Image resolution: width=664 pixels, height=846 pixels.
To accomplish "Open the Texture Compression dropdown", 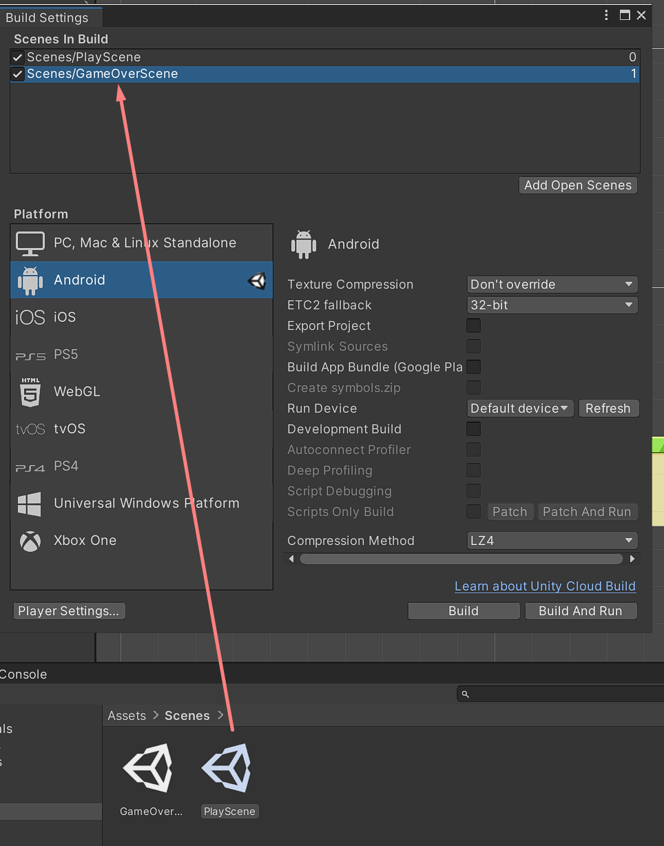I will tap(552, 285).
